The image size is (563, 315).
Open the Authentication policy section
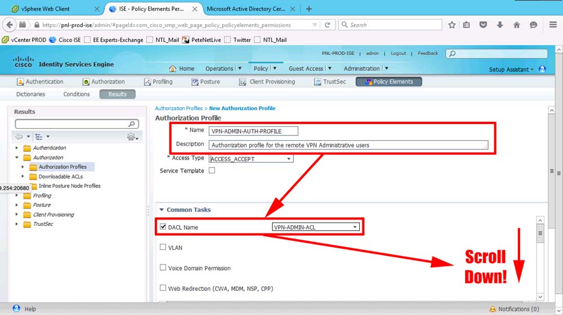pos(40,81)
